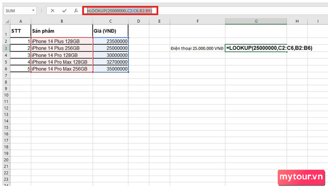This screenshot has height=189, width=328.
Task: Select column H header
Action: tap(297, 21)
